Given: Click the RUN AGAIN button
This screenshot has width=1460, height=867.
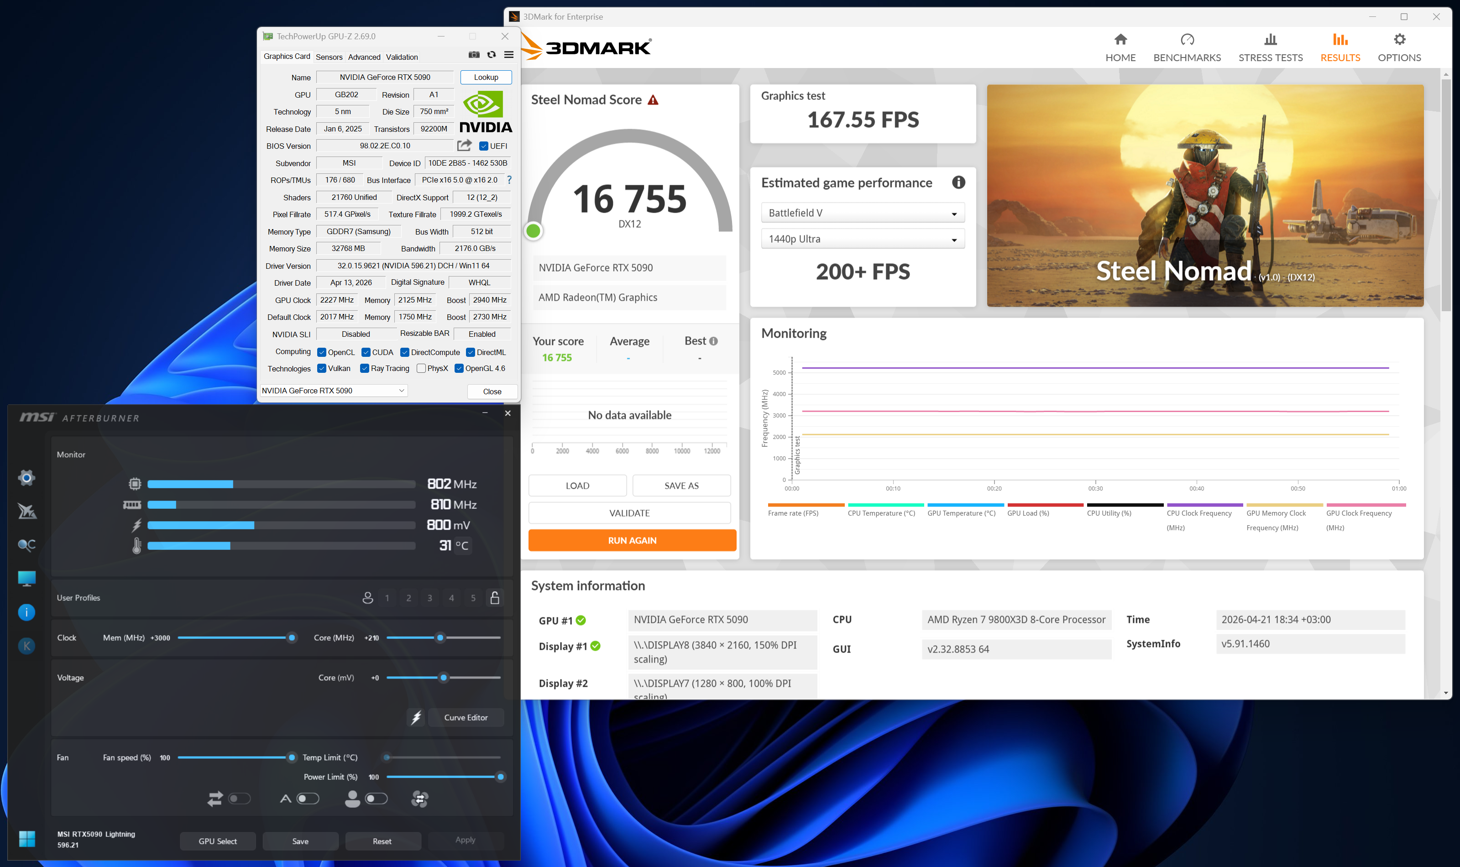Looking at the screenshot, I should click(632, 540).
